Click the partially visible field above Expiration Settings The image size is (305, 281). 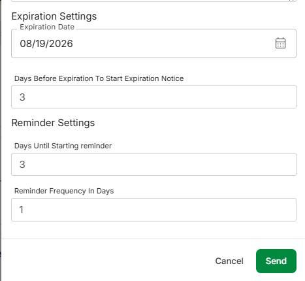[153, 1]
